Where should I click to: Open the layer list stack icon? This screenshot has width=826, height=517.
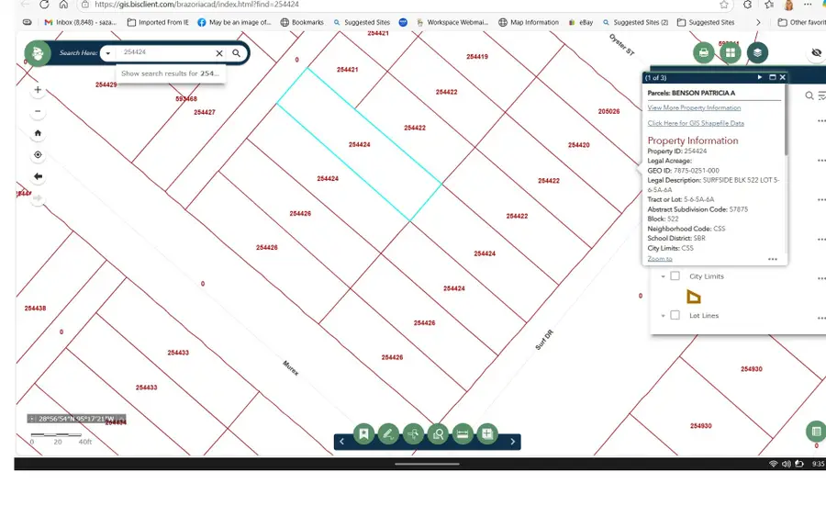tap(756, 53)
